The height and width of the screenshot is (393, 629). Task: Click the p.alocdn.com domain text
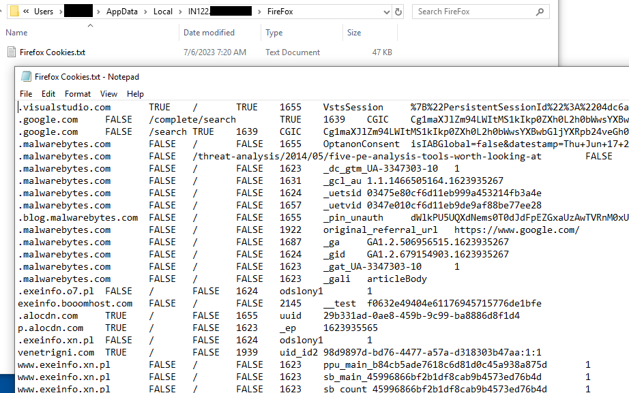[x=50, y=328]
